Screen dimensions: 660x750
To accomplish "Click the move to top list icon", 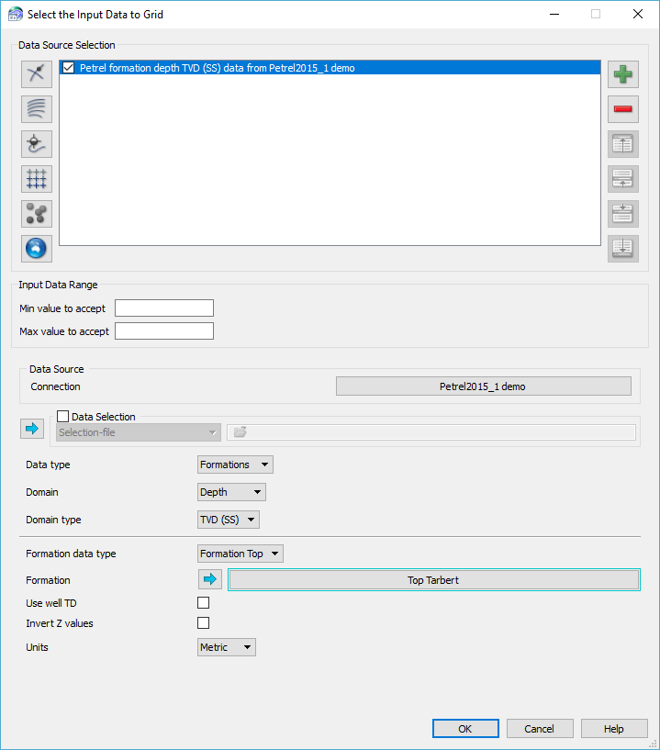I will pos(623,144).
